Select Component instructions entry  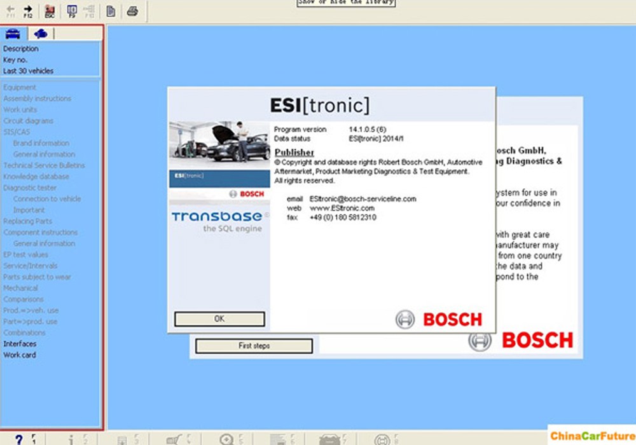pyautogui.click(x=40, y=232)
